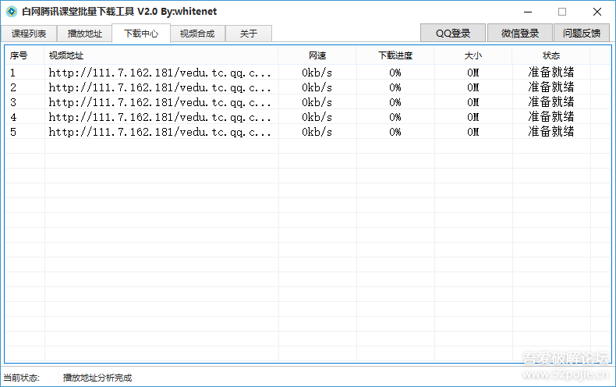Click row 1 0kb/s speed cell
Screen dimensions: 616x387
[317, 73]
